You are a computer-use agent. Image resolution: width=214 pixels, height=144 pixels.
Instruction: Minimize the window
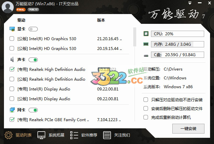click(x=200, y=3)
